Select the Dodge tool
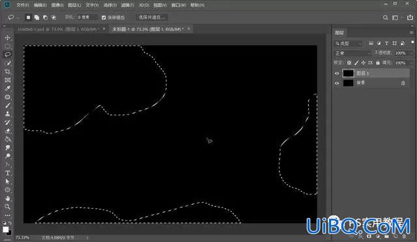The image size is (417, 242). pyautogui.click(x=7, y=156)
